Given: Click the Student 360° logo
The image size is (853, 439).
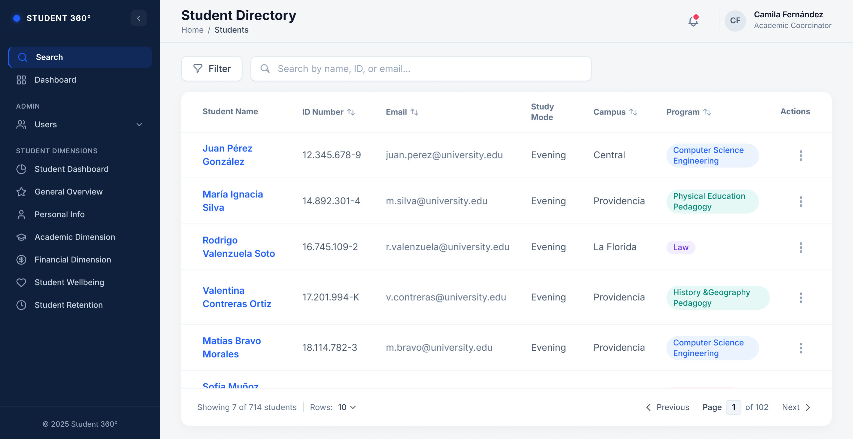Looking at the screenshot, I should coord(52,18).
